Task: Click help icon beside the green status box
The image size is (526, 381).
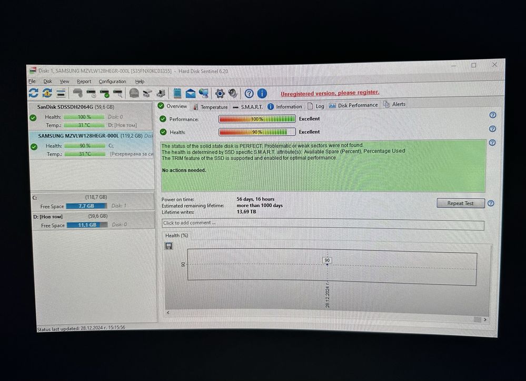Action: 492,143
